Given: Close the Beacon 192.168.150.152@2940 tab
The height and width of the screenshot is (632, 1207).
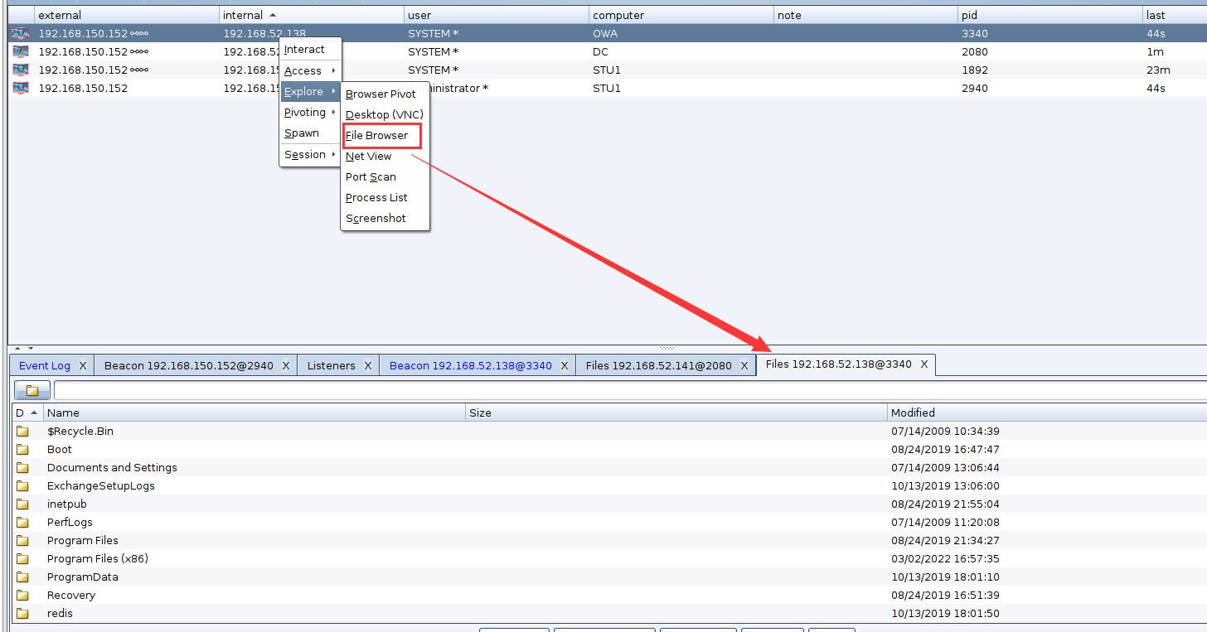Looking at the screenshot, I should (286, 365).
